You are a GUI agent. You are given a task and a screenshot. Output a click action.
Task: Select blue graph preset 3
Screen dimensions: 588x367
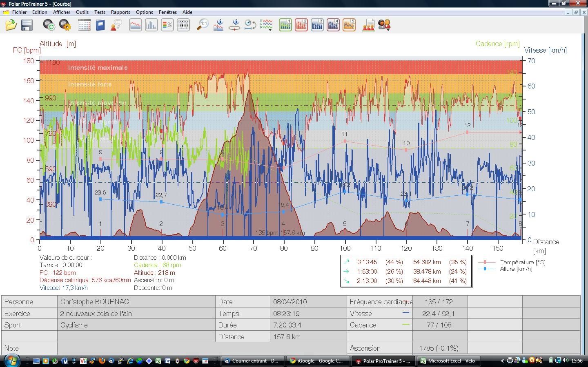pyautogui.click(x=317, y=25)
